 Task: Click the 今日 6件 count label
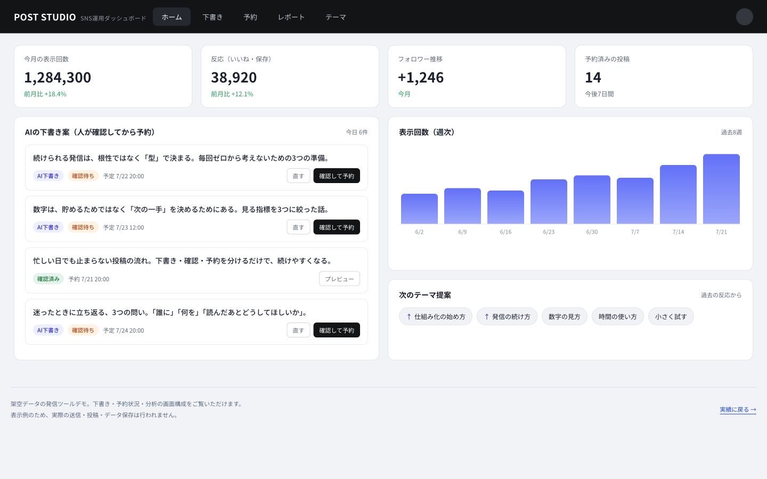coord(357,132)
